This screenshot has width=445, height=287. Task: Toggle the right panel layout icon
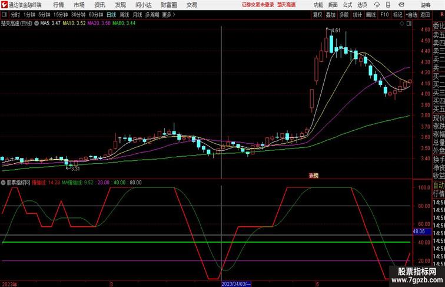[x=409, y=24]
